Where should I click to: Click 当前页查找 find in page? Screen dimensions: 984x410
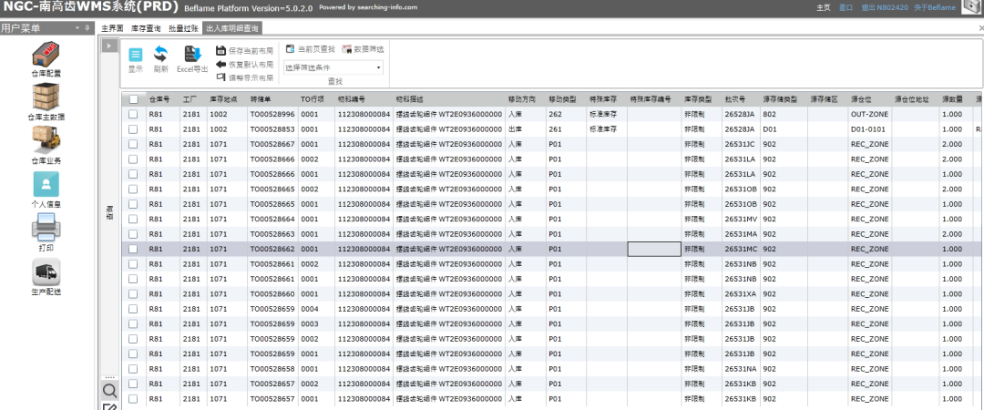(310, 49)
